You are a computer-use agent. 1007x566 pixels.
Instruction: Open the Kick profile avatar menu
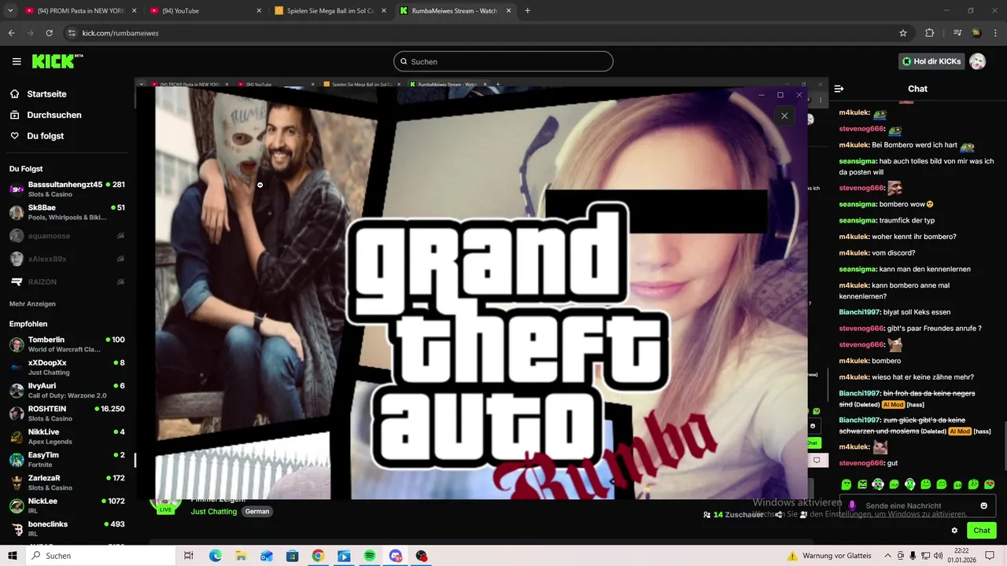pos(977,61)
